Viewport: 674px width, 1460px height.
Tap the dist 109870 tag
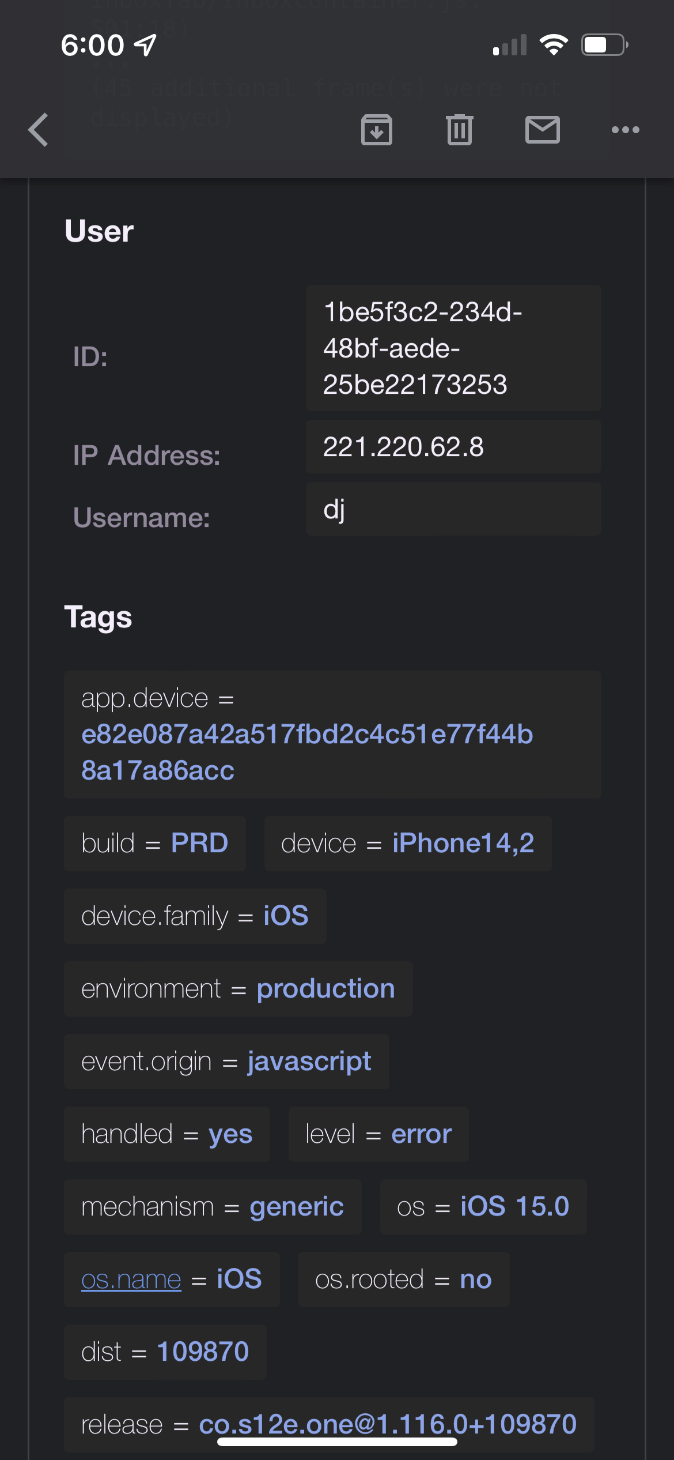pyautogui.click(x=202, y=1352)
